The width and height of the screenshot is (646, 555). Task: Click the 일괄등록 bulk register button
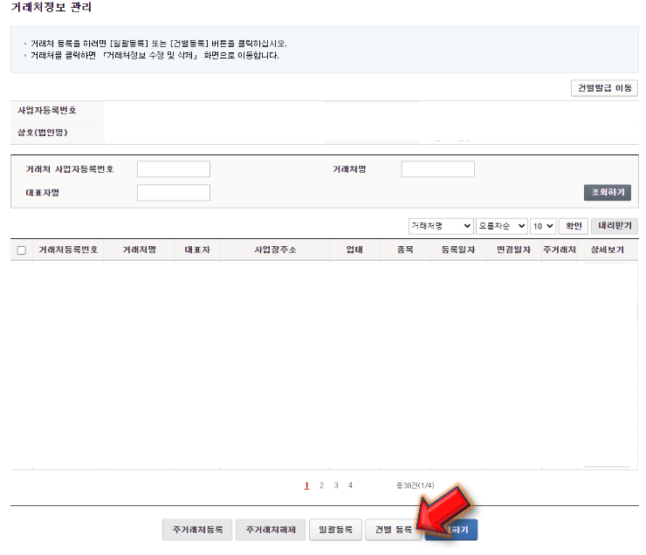click(335, 530)
